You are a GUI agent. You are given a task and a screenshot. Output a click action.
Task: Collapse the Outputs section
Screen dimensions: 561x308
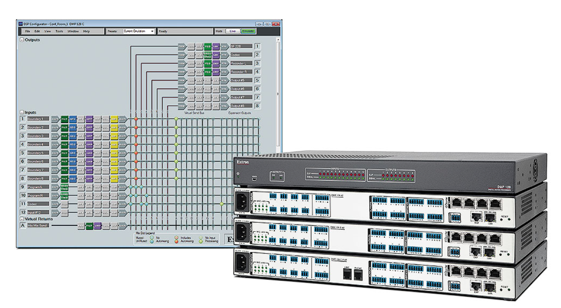click(22, 40)
